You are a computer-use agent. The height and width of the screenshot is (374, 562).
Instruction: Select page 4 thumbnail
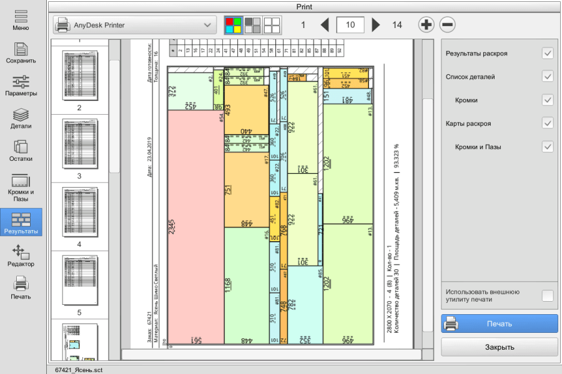(79, 212)
